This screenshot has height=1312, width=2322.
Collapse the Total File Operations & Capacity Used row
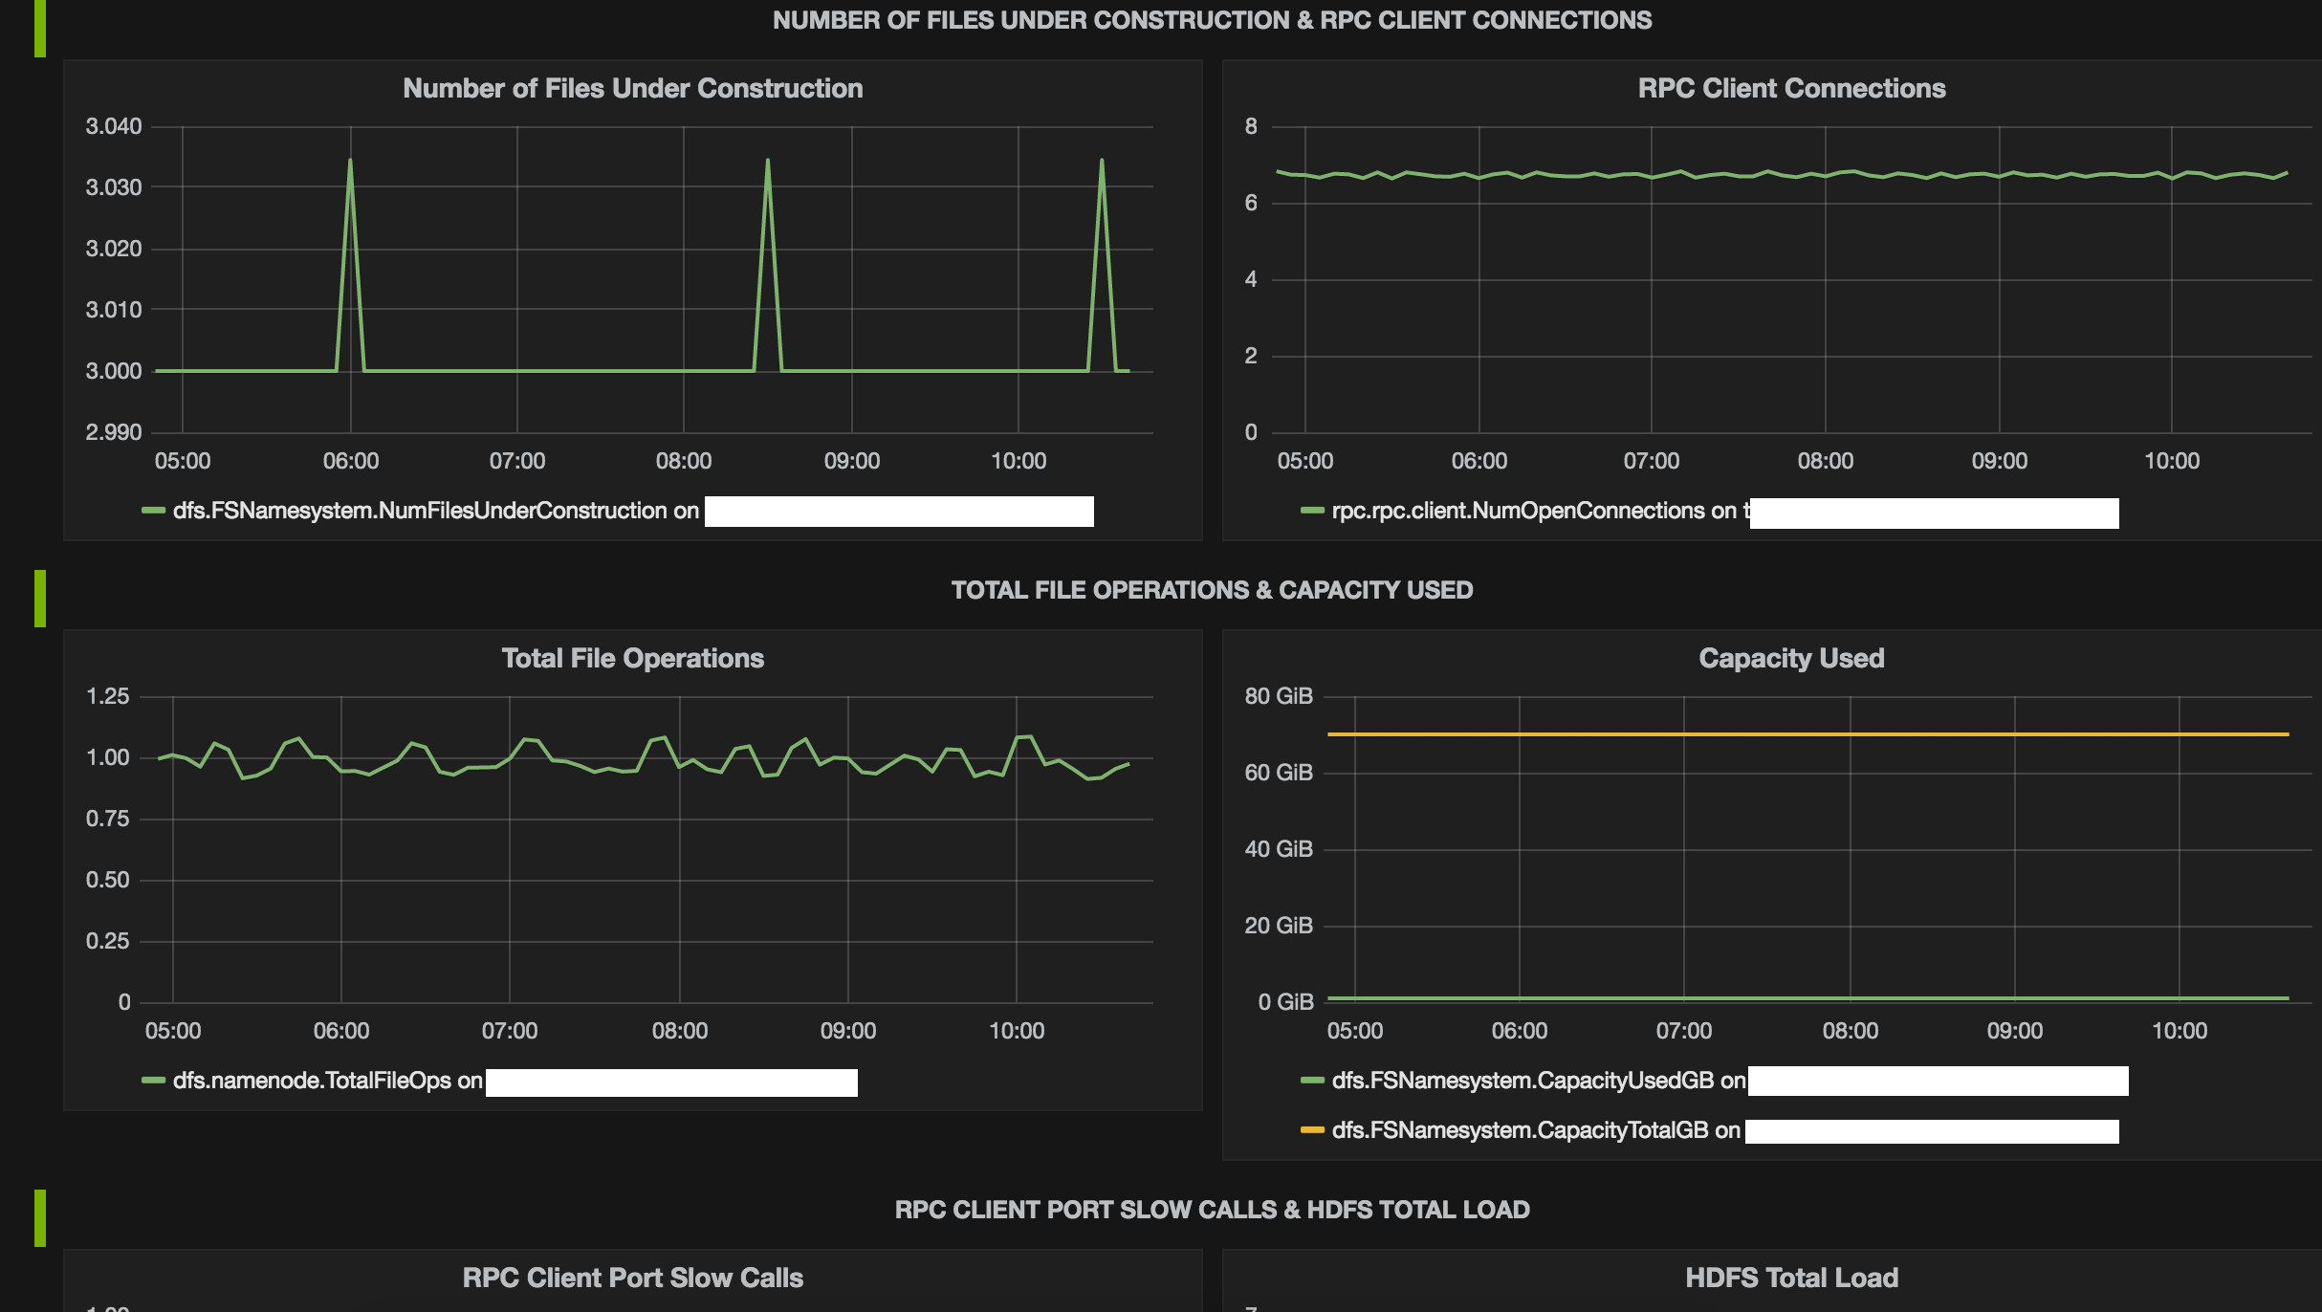pos(1211,590)
